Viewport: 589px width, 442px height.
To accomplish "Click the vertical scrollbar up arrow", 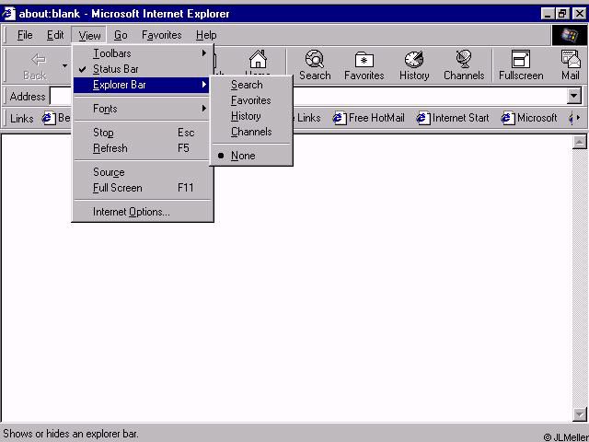I will pos(579,142).
